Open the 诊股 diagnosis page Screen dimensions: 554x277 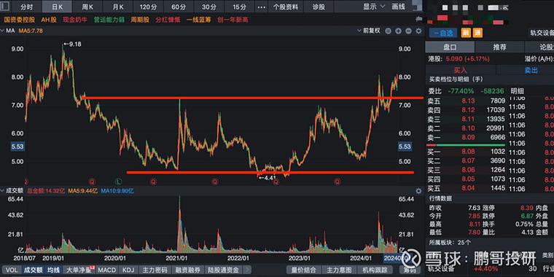pos(319,7)
